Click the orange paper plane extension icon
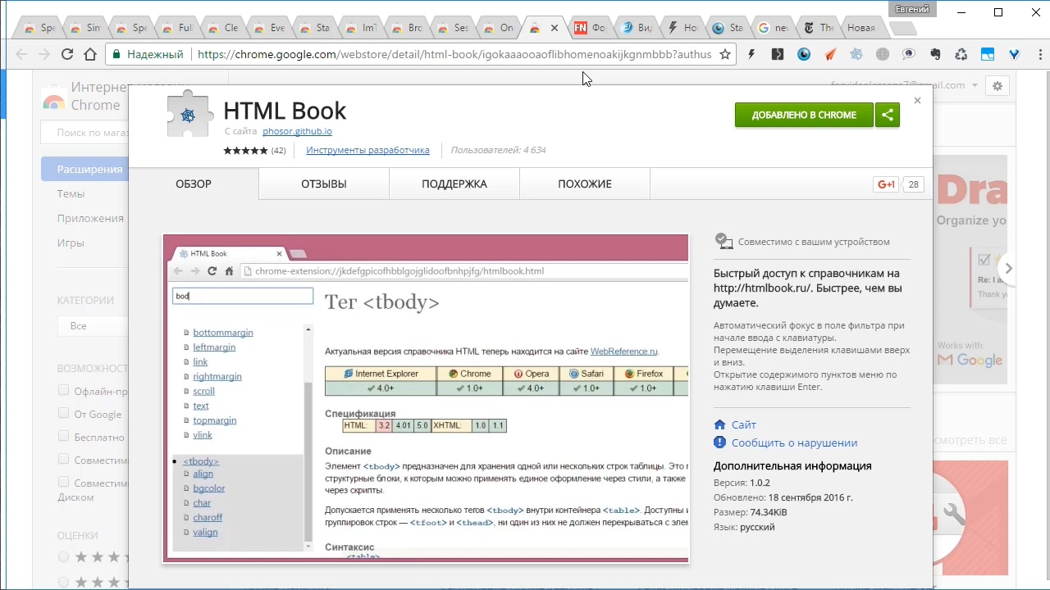 tap(830, 54)
